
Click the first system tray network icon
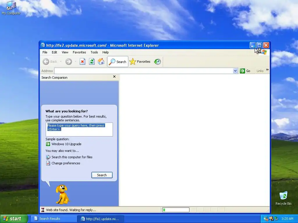[266, 219]
